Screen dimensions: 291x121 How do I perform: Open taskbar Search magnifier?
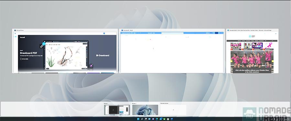pos(142,119)
